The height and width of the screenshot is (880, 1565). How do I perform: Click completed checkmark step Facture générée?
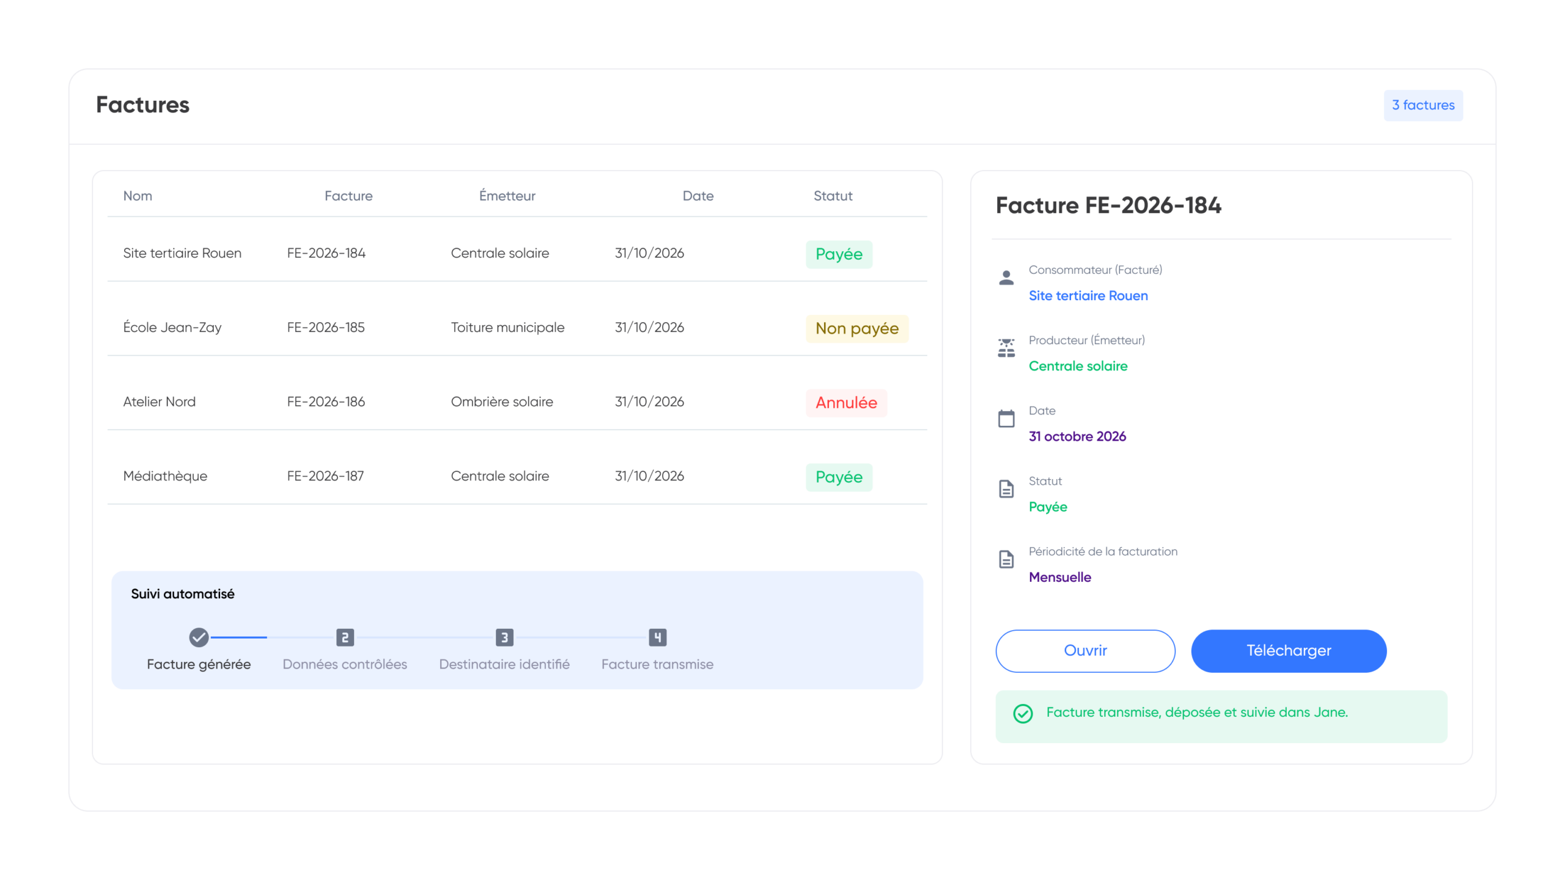199,637
